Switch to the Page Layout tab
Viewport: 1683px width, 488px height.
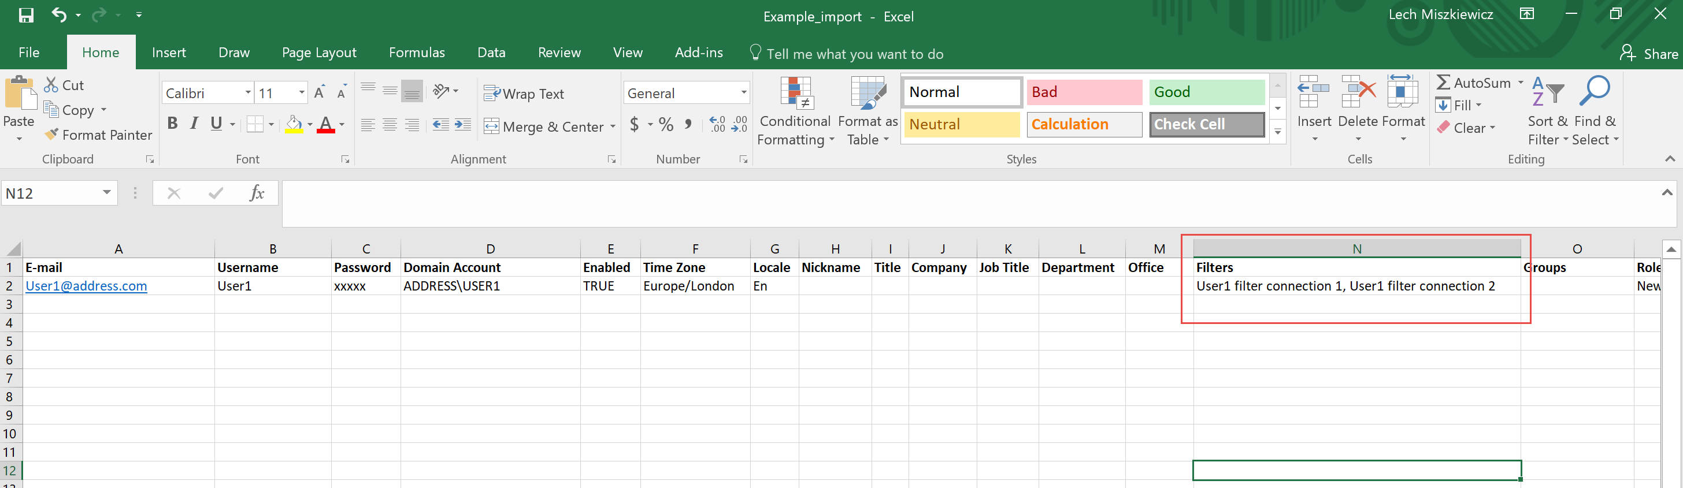(319, 52)
